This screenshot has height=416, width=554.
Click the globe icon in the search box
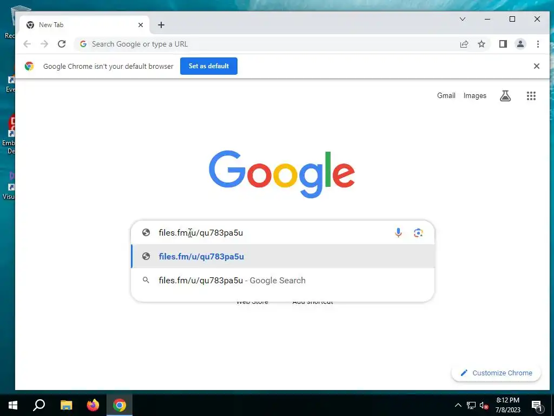click(x=146, y=232)
